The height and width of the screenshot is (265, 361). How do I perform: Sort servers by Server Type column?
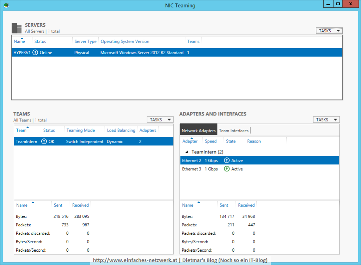point(85,42)
